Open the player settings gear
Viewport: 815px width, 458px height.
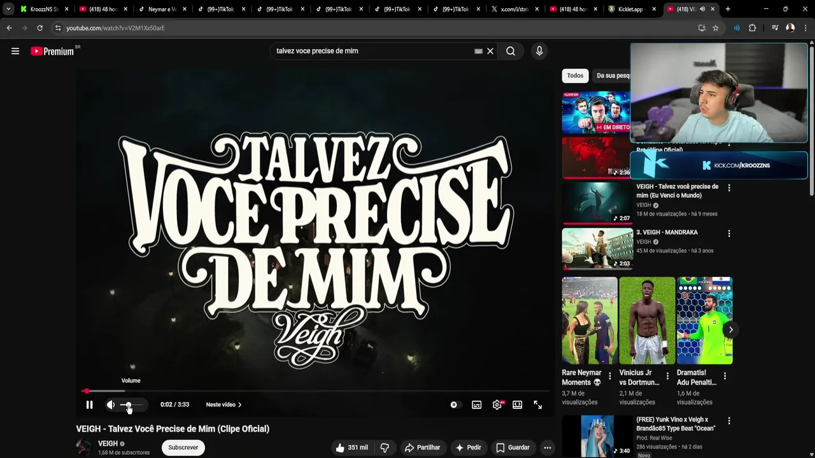(x=497, y=405)
